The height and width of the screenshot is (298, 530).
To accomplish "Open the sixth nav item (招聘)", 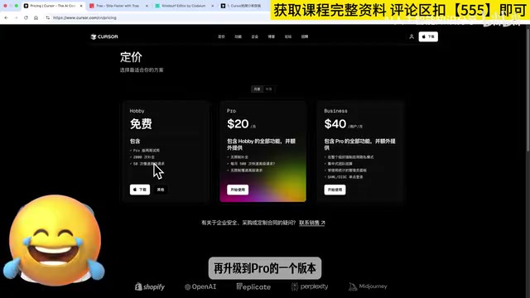I will click(305, 36).
